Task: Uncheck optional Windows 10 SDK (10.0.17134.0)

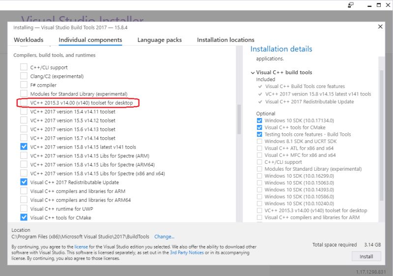Action: (x=259, y=121)
